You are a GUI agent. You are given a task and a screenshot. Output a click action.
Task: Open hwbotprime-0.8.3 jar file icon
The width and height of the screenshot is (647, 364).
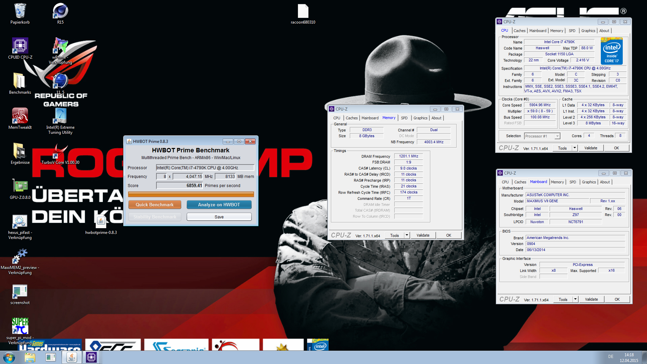pyautogui.click(x=101, y=224)
